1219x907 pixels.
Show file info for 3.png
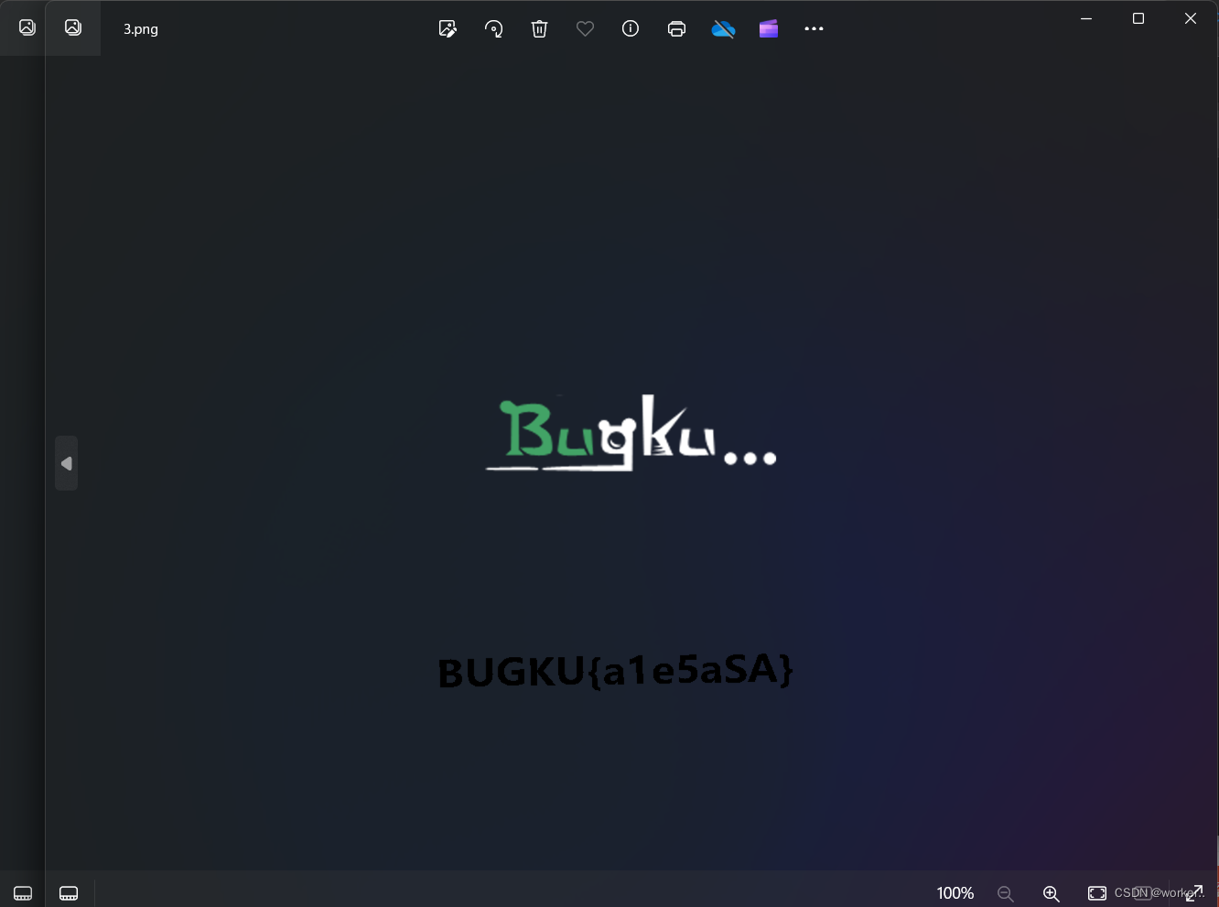pyautogui.click(x=630, y=28)
